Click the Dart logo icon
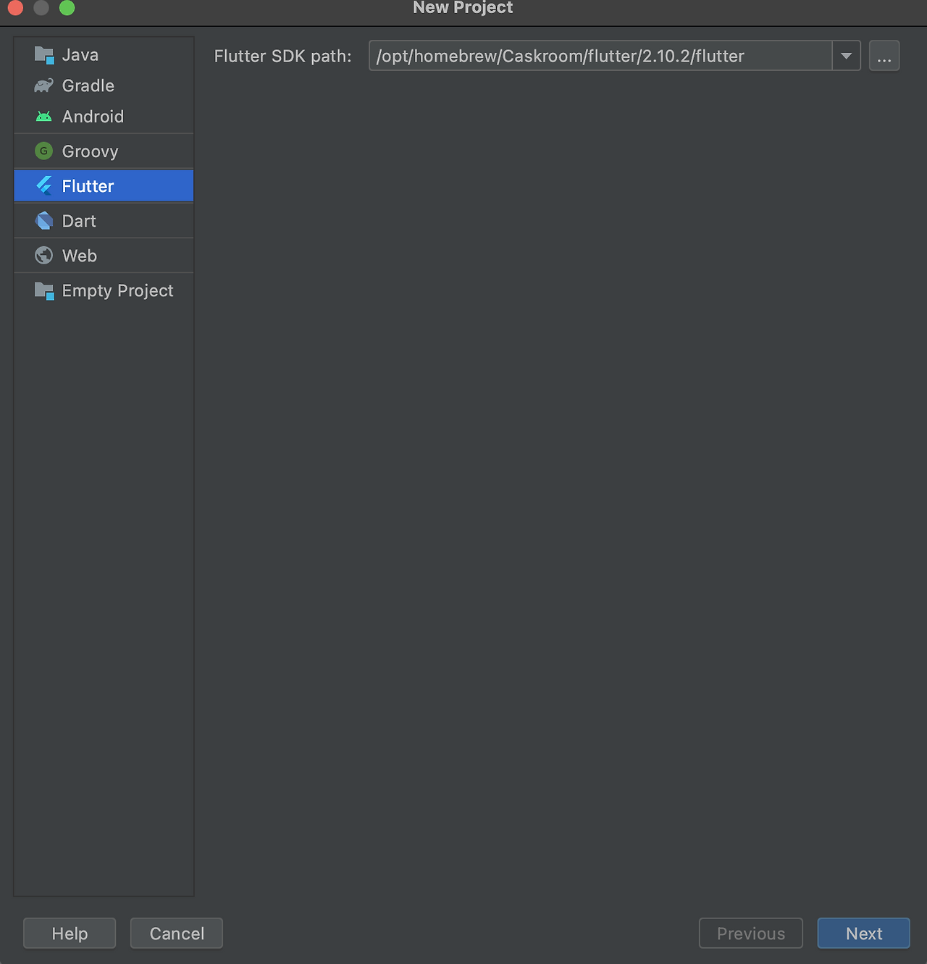Image resolution: width=927 pixels, height=964 pixels. click(44, 221)
